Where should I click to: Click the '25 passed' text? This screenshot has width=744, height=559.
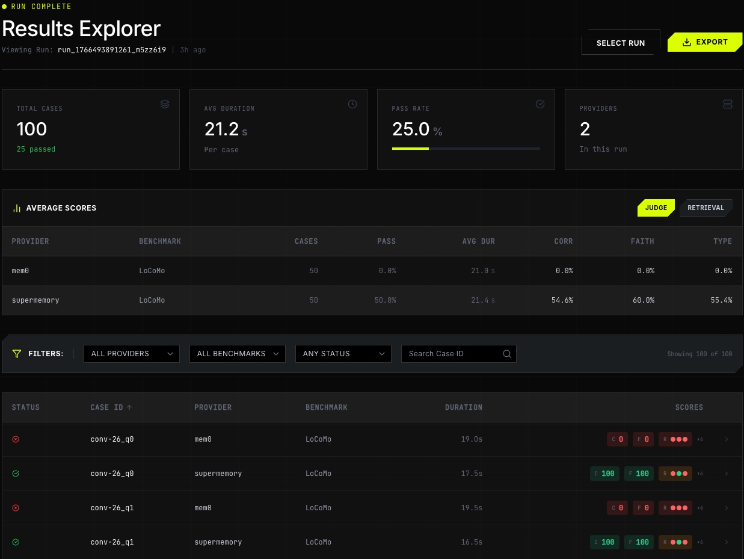[x=36, y=149]
